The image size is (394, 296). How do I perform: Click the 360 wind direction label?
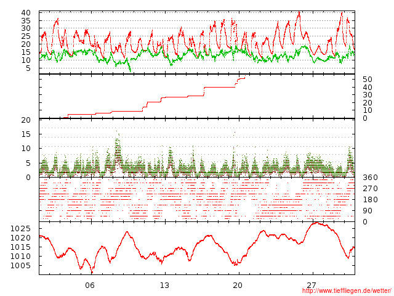[370, 178]
